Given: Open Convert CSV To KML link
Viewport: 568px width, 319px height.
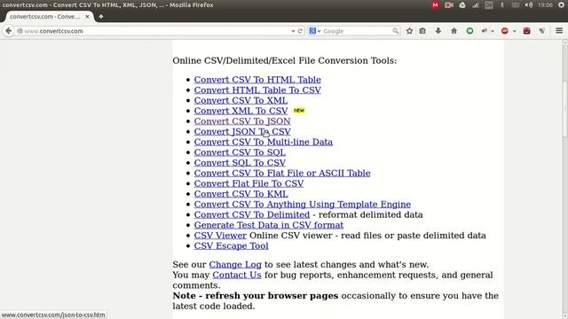Looking at the screenshot, I should (x=241, y=194).
